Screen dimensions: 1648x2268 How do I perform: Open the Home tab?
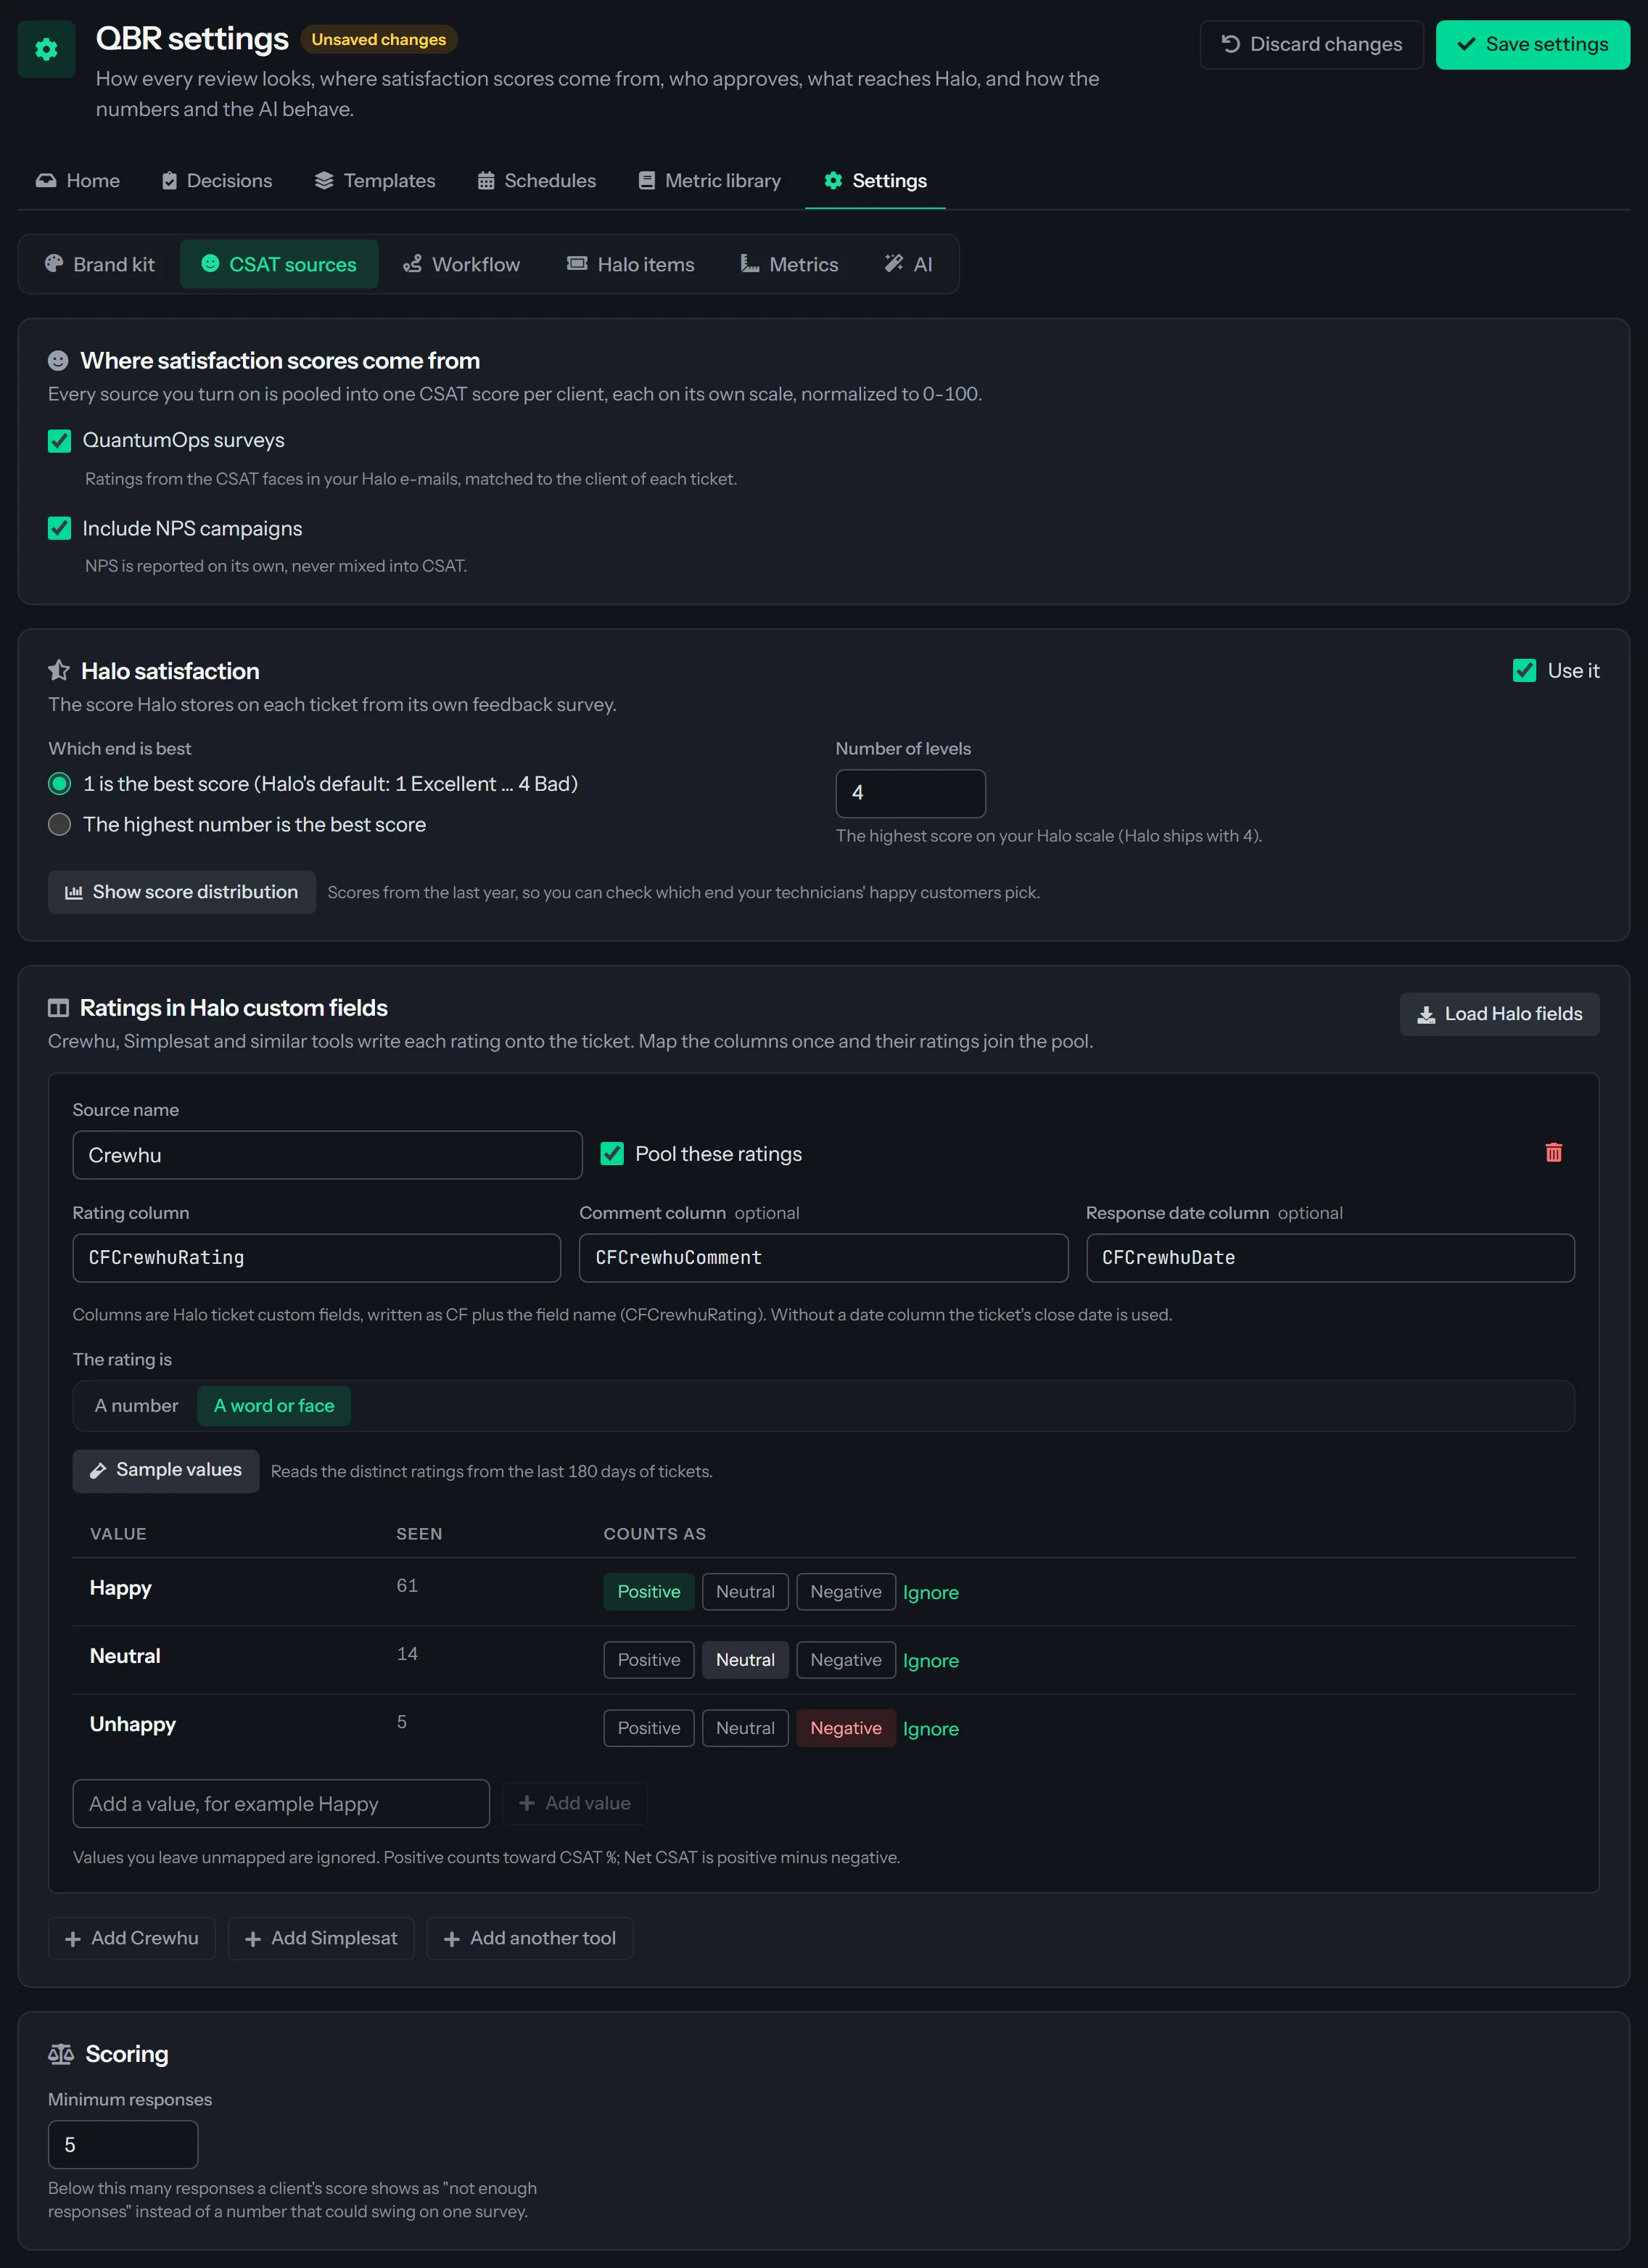(x=78, y=181)
